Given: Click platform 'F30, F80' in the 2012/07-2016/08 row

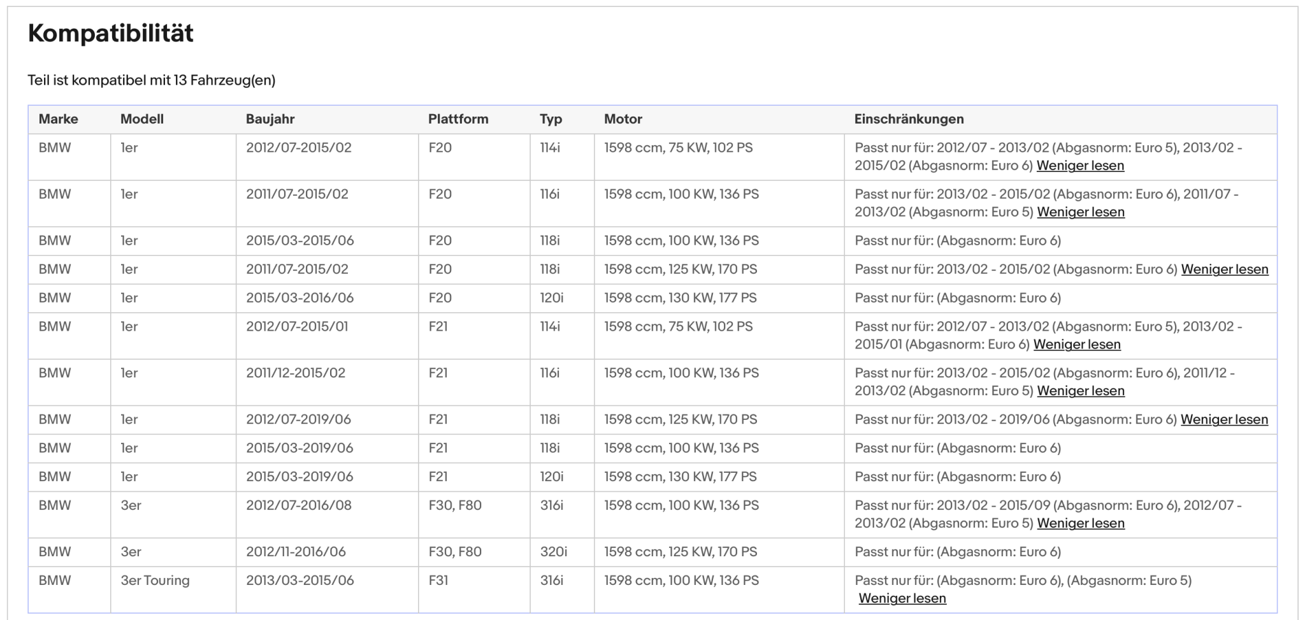Looking at the screenshot, I should (455, 506).
